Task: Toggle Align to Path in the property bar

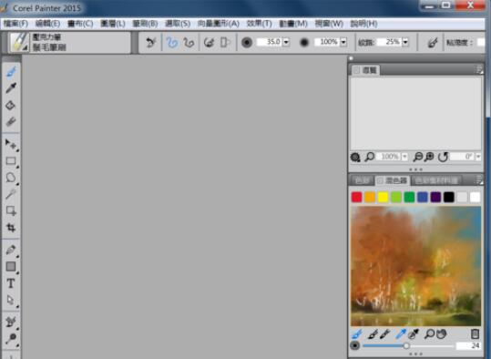Action: (x=209, y=42)
